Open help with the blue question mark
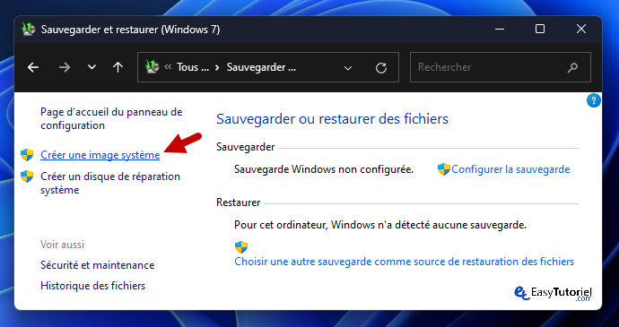This screenshot has width=619, height=327. coord(593,100)
